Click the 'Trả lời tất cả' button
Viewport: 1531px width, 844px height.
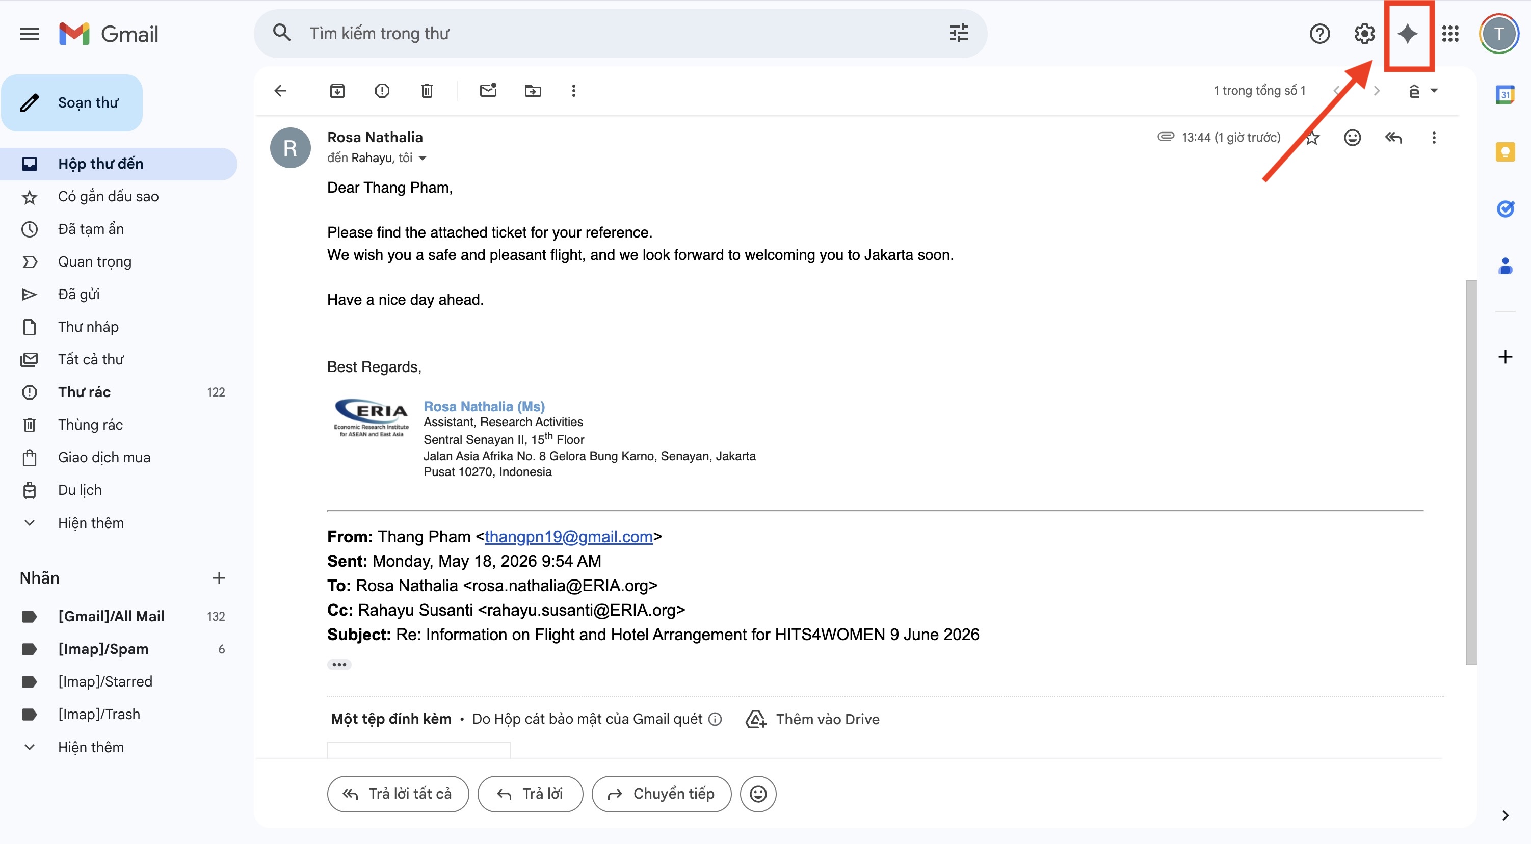tap(398, 794)
